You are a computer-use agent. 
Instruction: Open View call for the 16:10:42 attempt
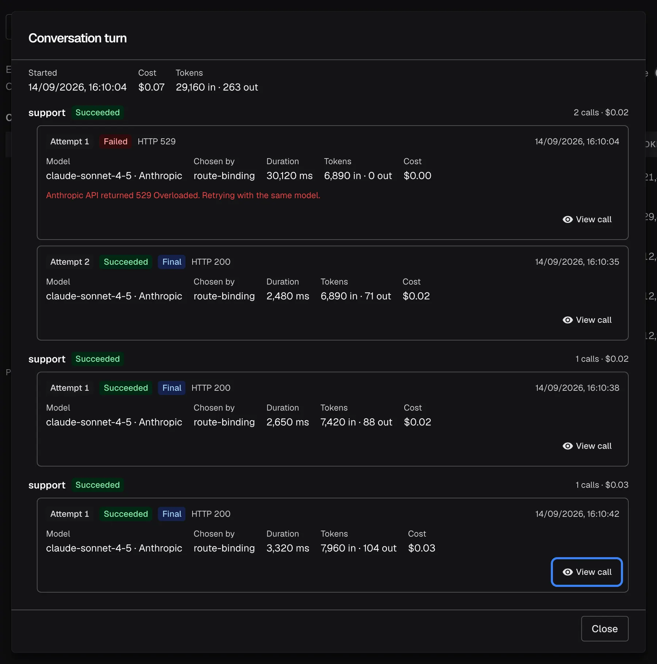[587, 572]
